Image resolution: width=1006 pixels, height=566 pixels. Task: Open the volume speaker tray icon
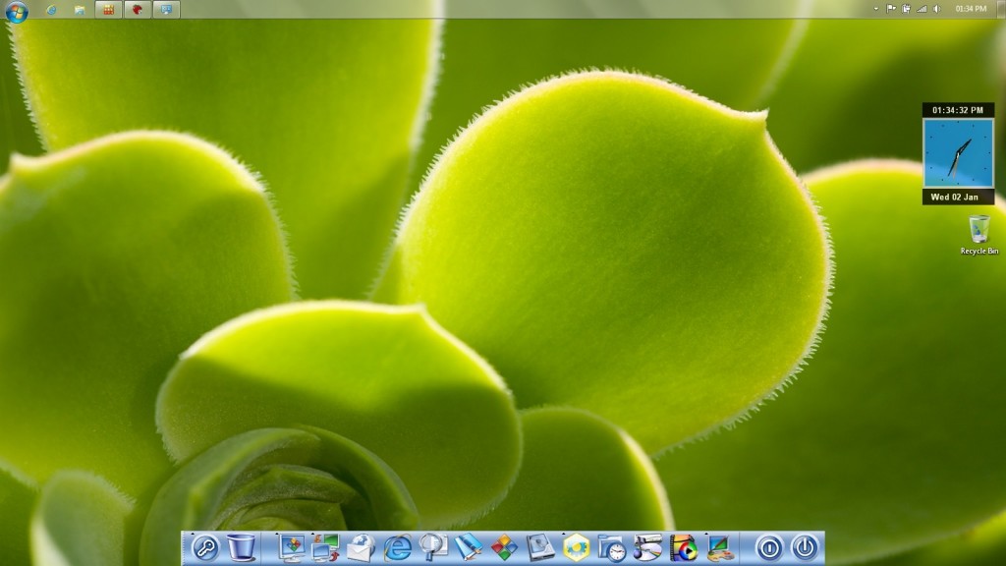[936, 9]
